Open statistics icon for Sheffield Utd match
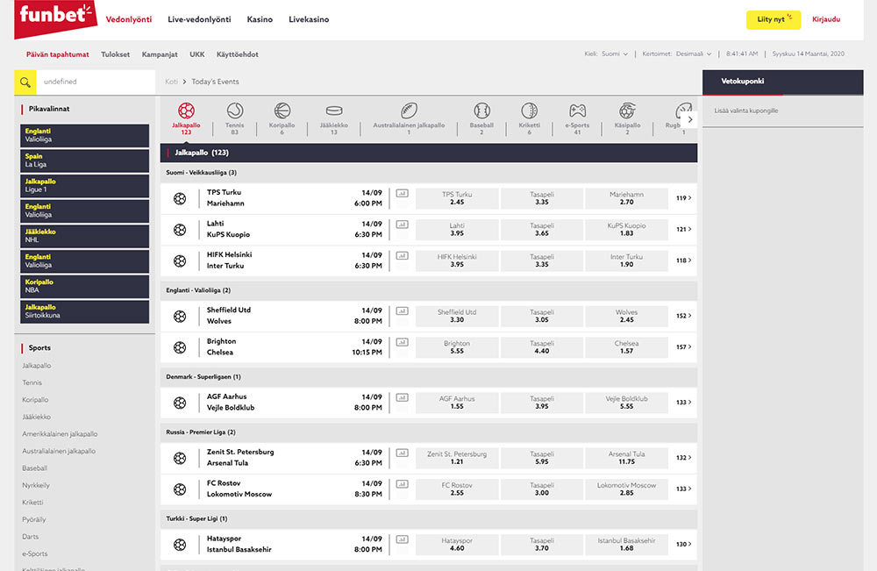Image resolution: width=877 pixels, height=571 pixels. coord(403,311)
